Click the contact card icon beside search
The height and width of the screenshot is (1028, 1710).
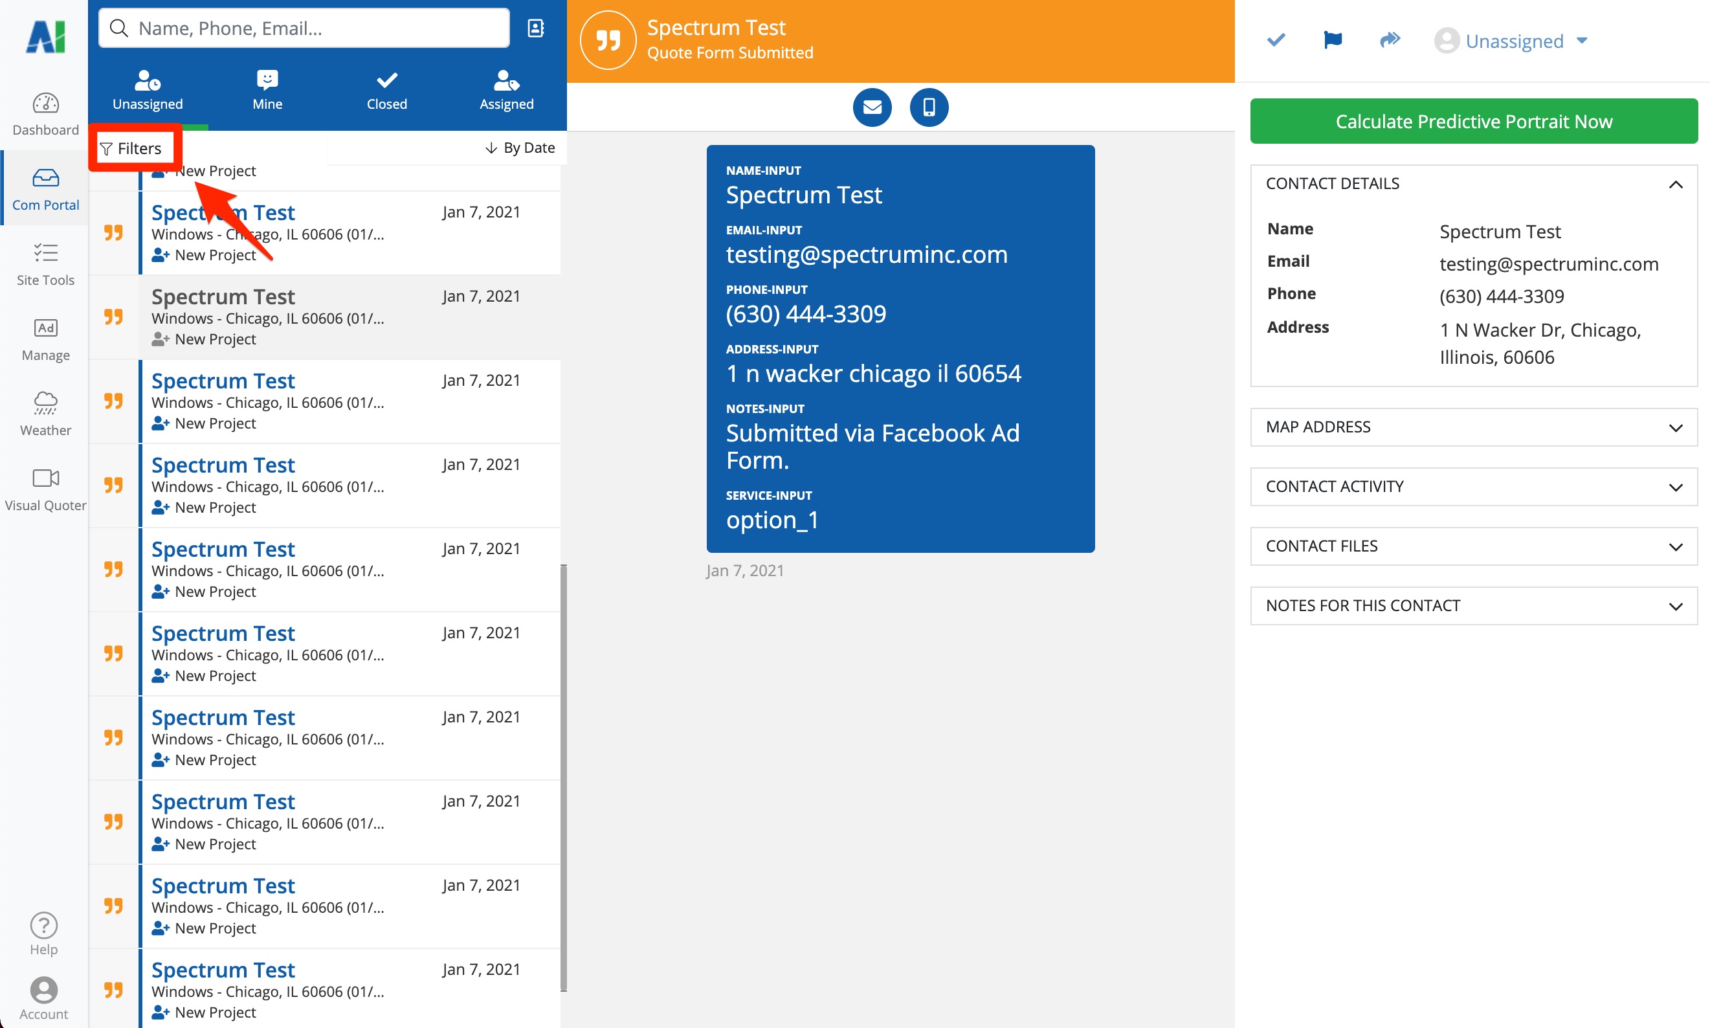[535, 28]
